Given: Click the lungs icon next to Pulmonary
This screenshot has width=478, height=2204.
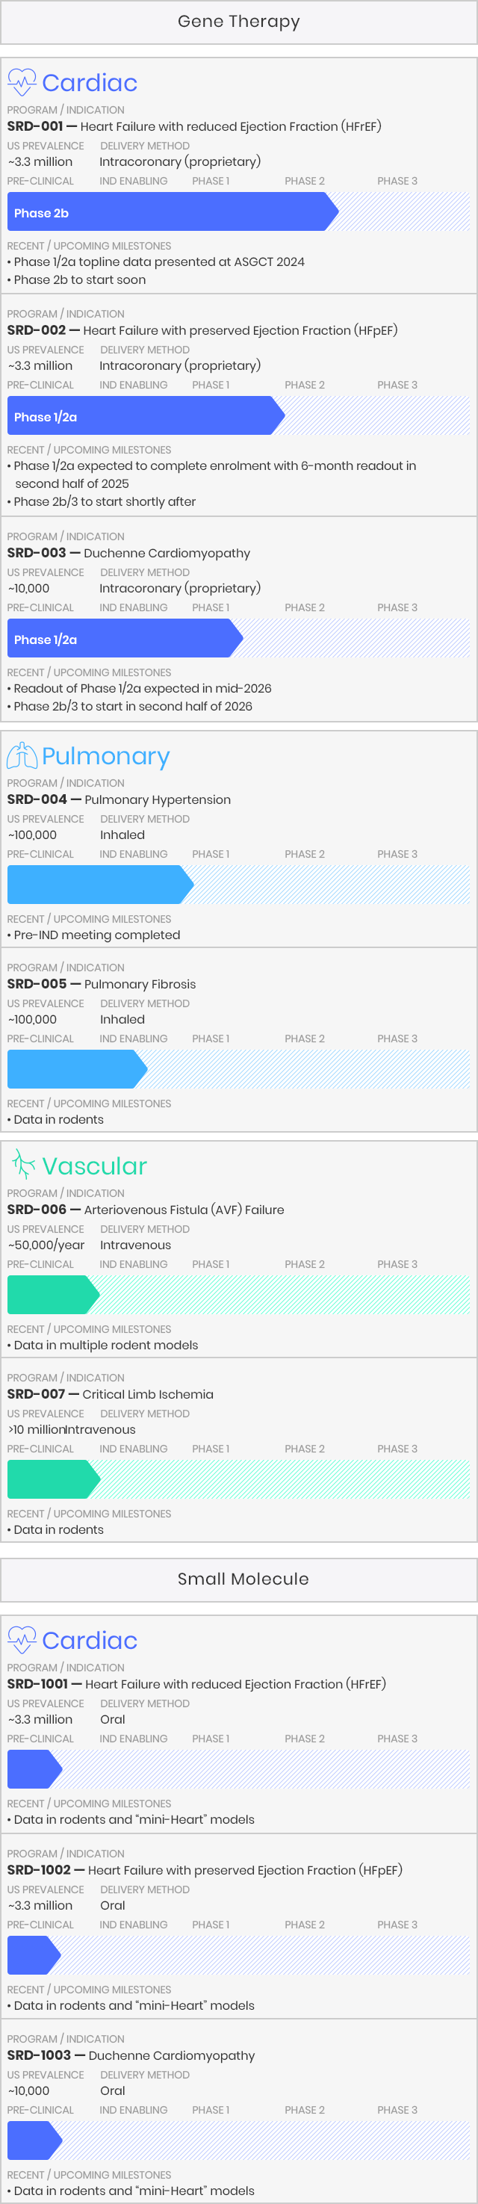Looking at the screenshot, I should pos(22,755).
